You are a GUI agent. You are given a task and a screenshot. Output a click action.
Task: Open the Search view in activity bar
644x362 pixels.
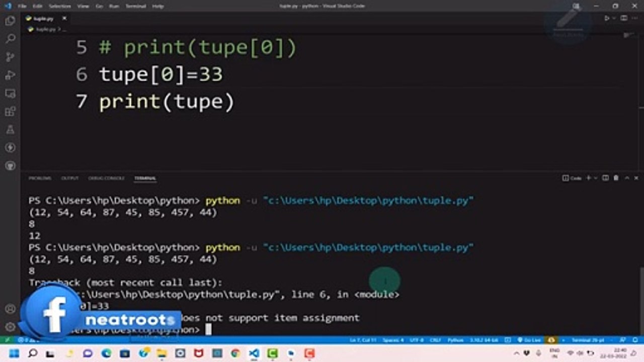10,39
